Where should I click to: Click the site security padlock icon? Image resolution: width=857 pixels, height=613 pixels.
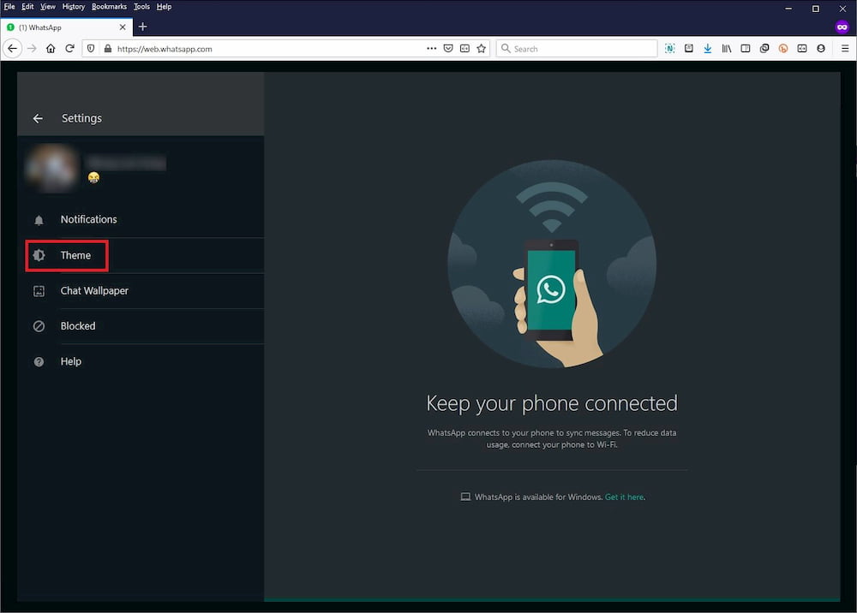(x=108, y=49)
